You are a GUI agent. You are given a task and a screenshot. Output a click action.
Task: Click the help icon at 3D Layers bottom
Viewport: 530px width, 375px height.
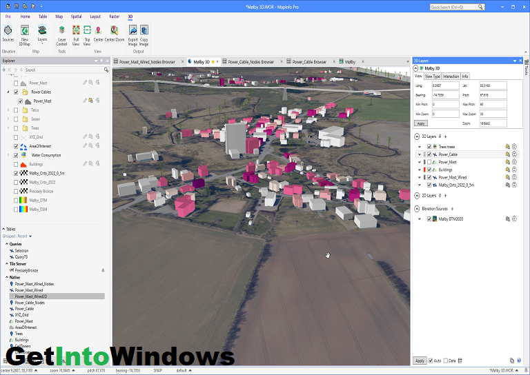click(x=519, y=361)
